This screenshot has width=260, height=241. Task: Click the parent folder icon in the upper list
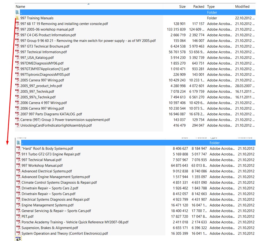coord(17,12)
